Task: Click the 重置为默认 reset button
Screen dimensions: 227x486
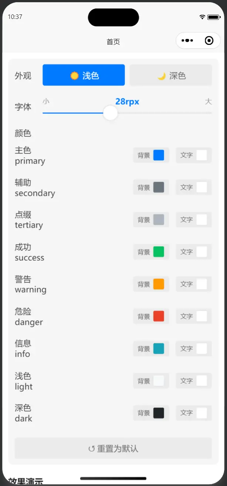Action: coord(113,449)
